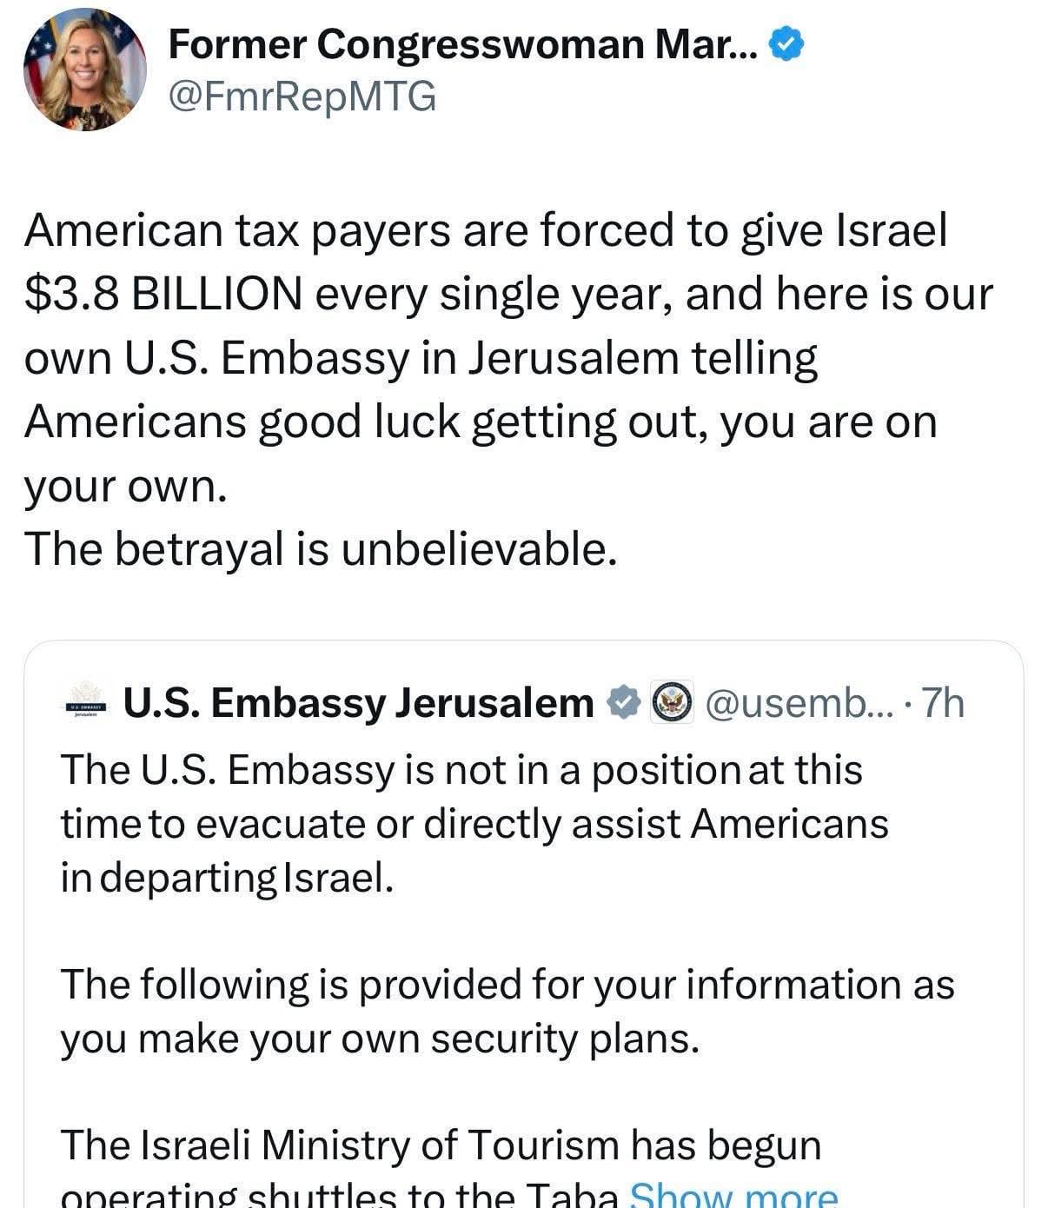The width and height of the screenshot is (1048, 1208).
Task: Click the "Americans good luck getting out" line
Action: coord(481,421)
